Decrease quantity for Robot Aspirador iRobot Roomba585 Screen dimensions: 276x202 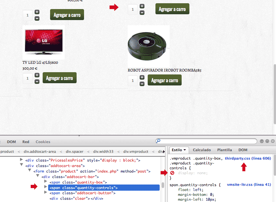142,84
